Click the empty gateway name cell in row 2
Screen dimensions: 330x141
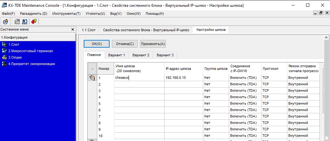pos(139,84)
